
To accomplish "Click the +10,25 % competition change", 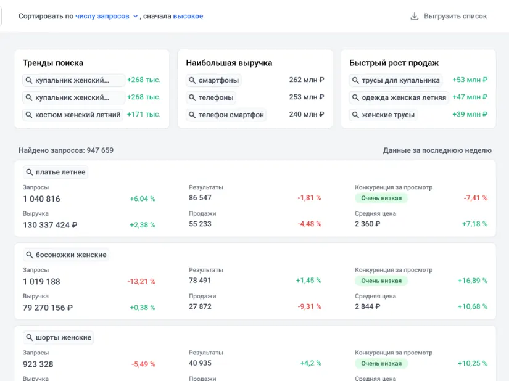I will click(x=473, y=363).
